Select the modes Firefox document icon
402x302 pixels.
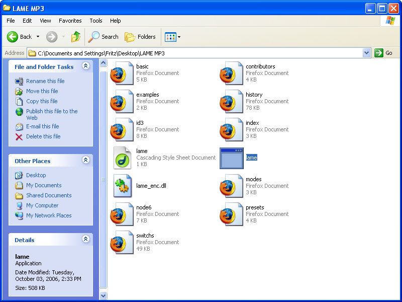(x=231, y=186)
